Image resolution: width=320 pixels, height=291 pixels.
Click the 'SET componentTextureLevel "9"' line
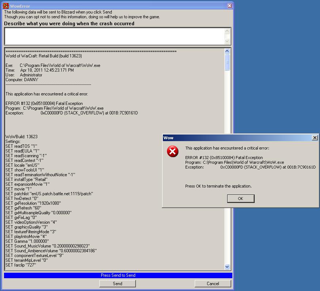[34, 256]
